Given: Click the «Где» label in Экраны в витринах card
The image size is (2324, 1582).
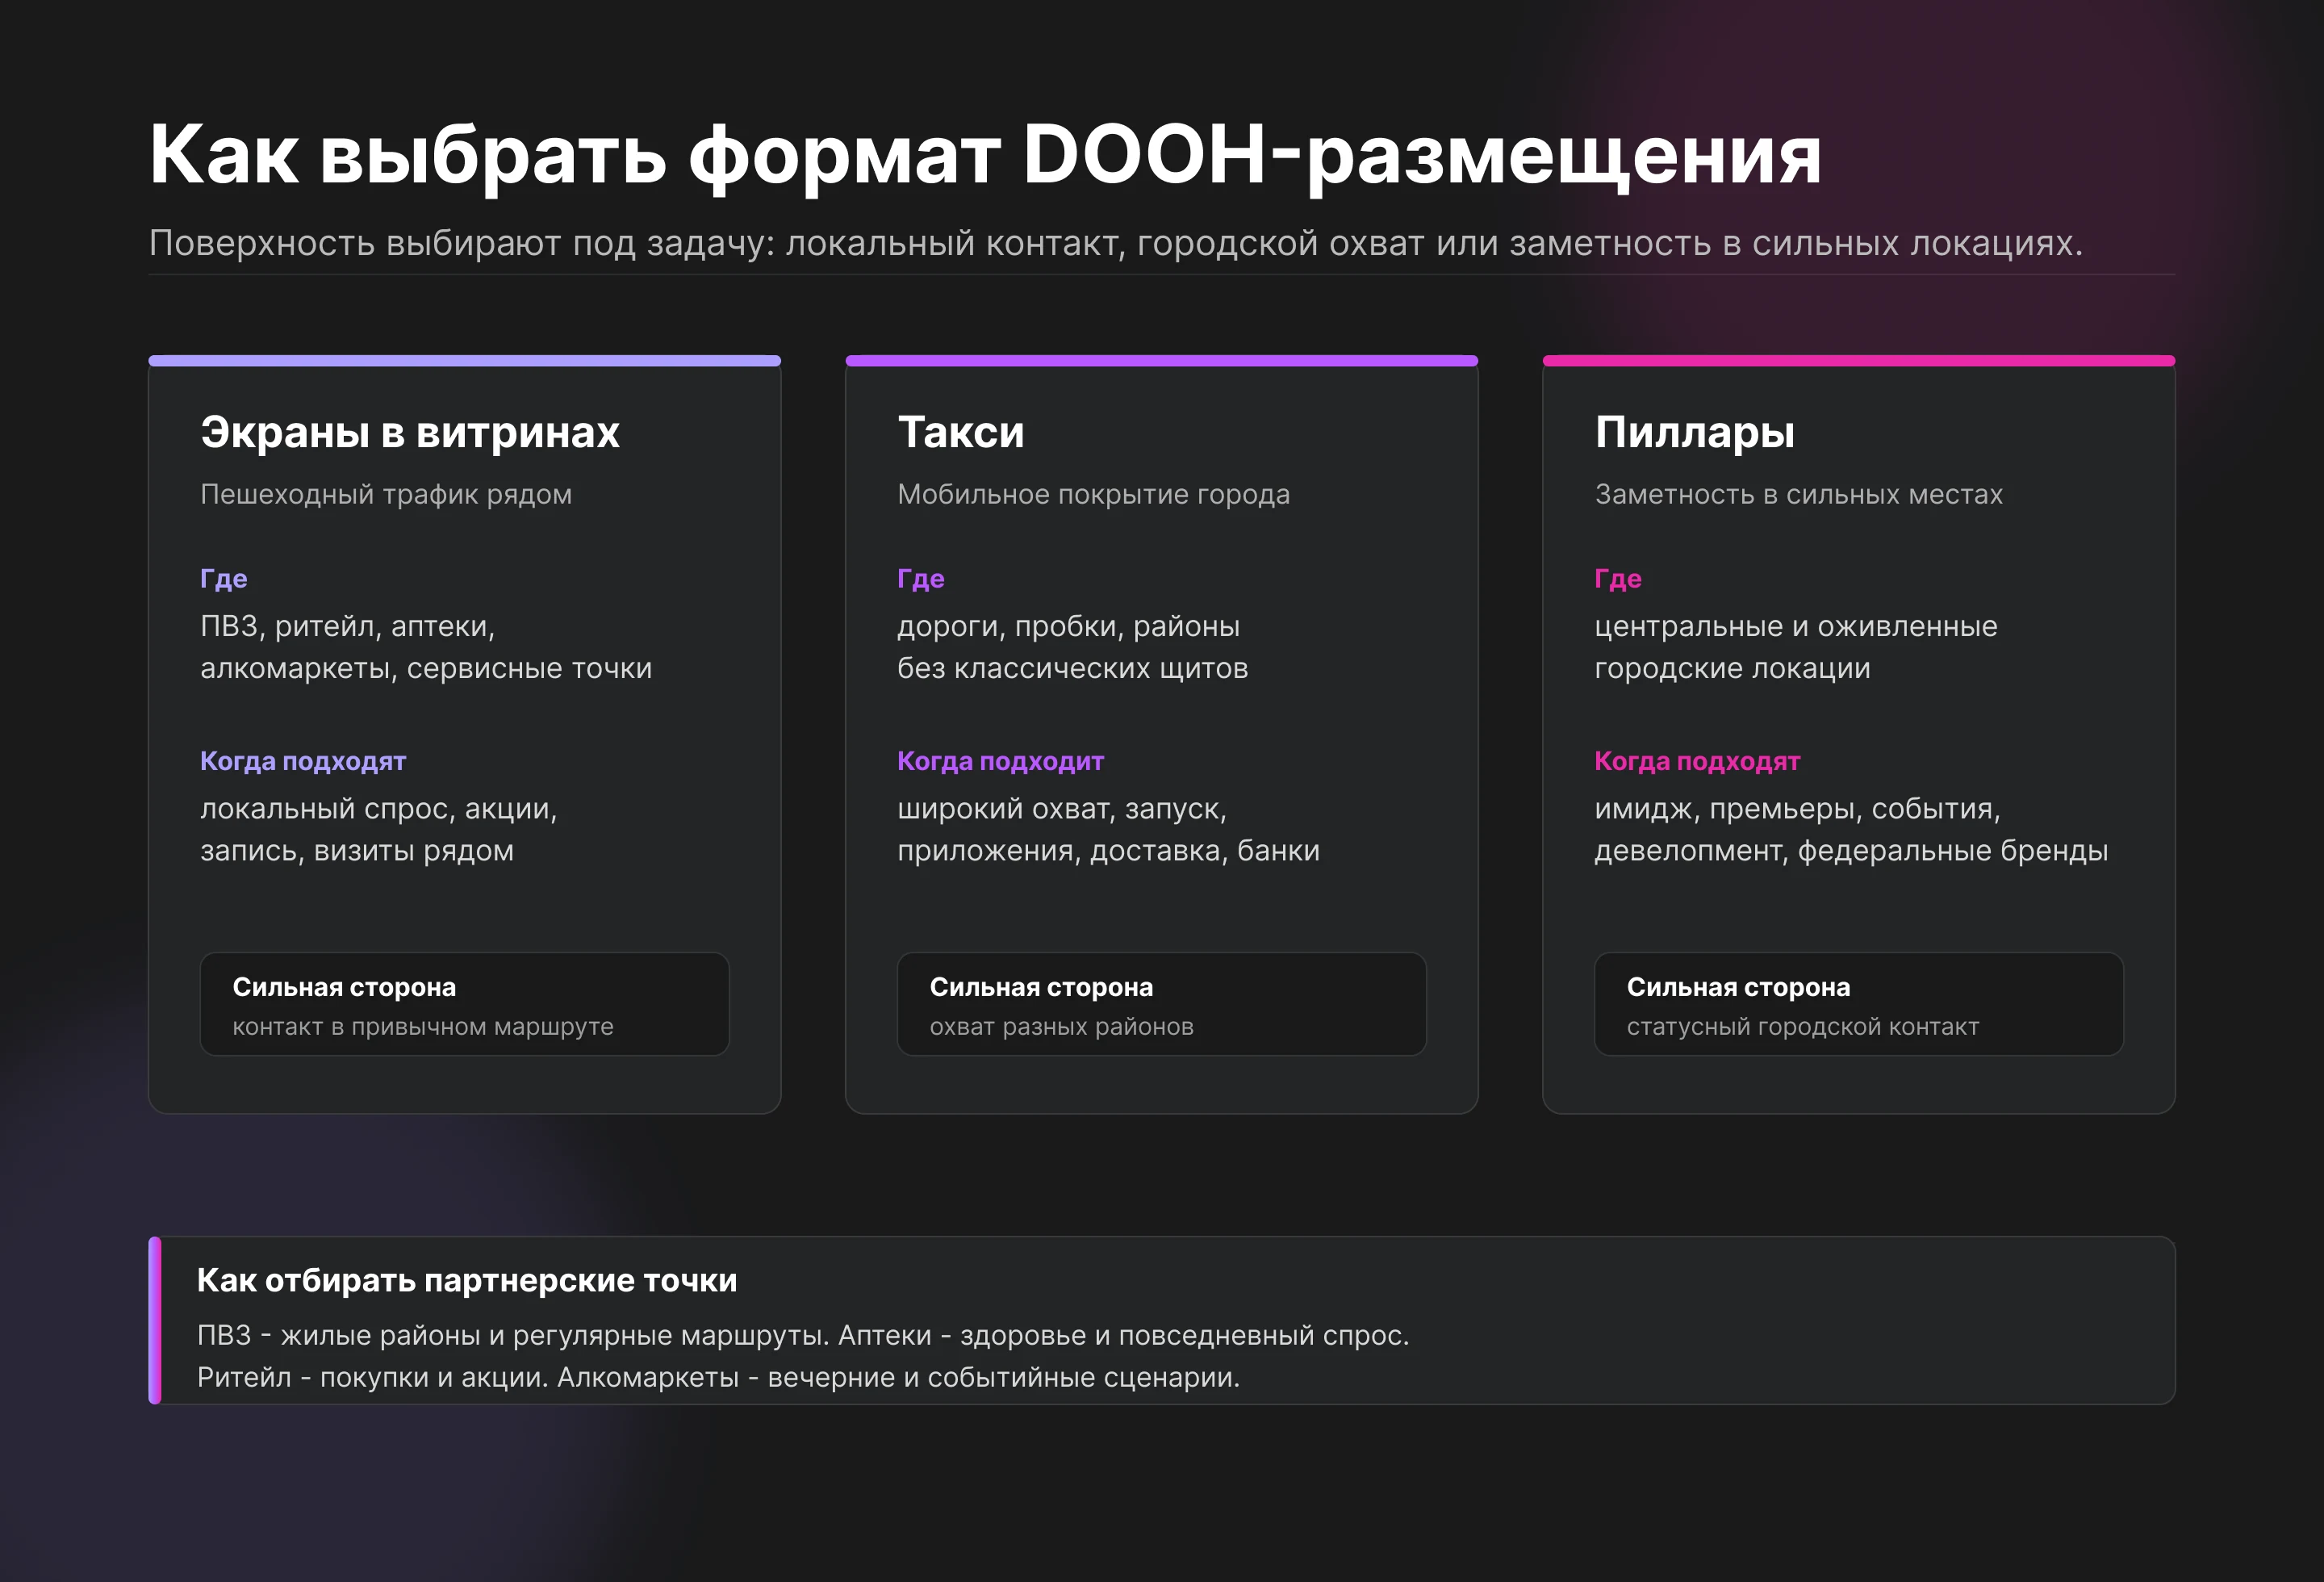Looking at the screenshot, I should pos(224,579).
